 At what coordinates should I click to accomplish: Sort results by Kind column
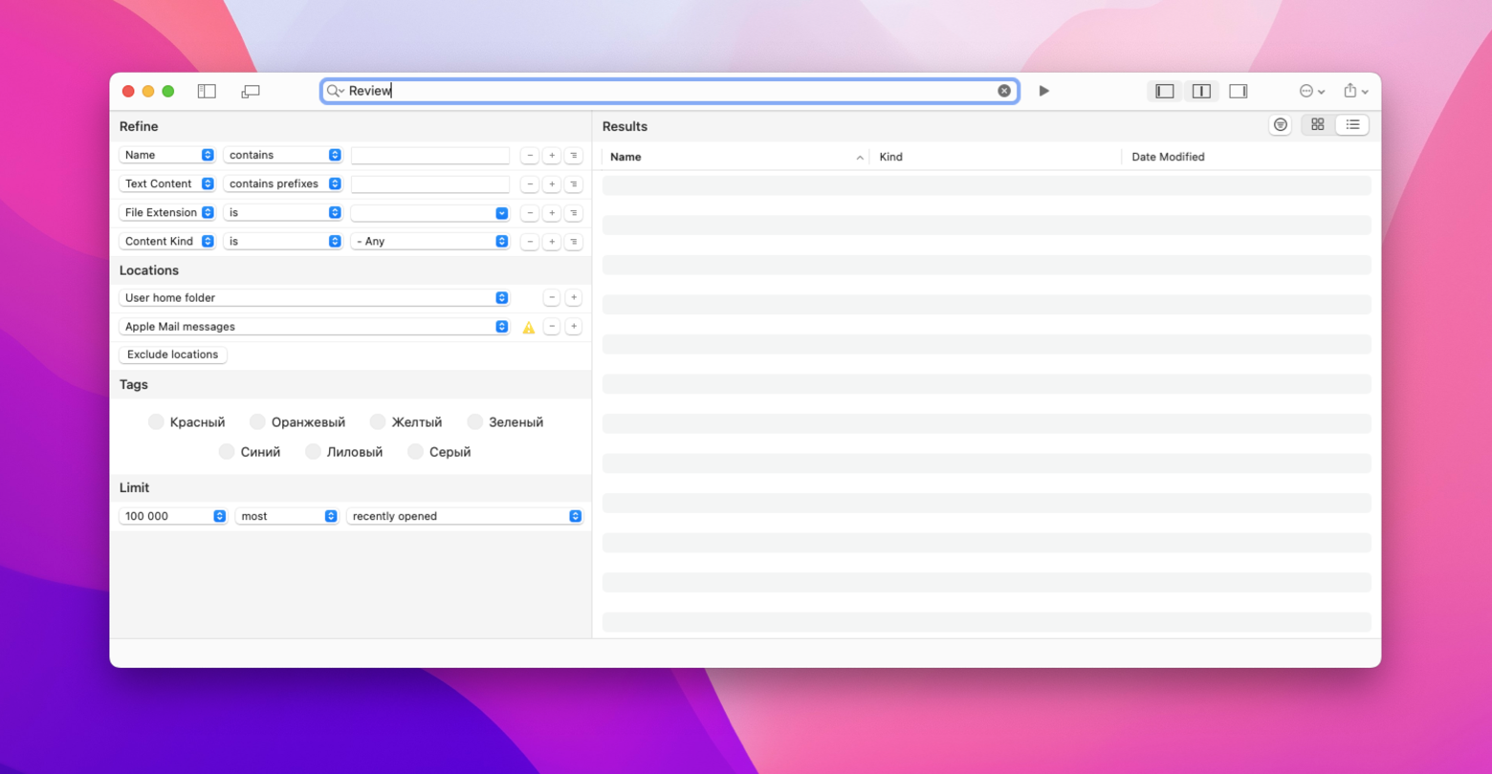coord(995,157)
